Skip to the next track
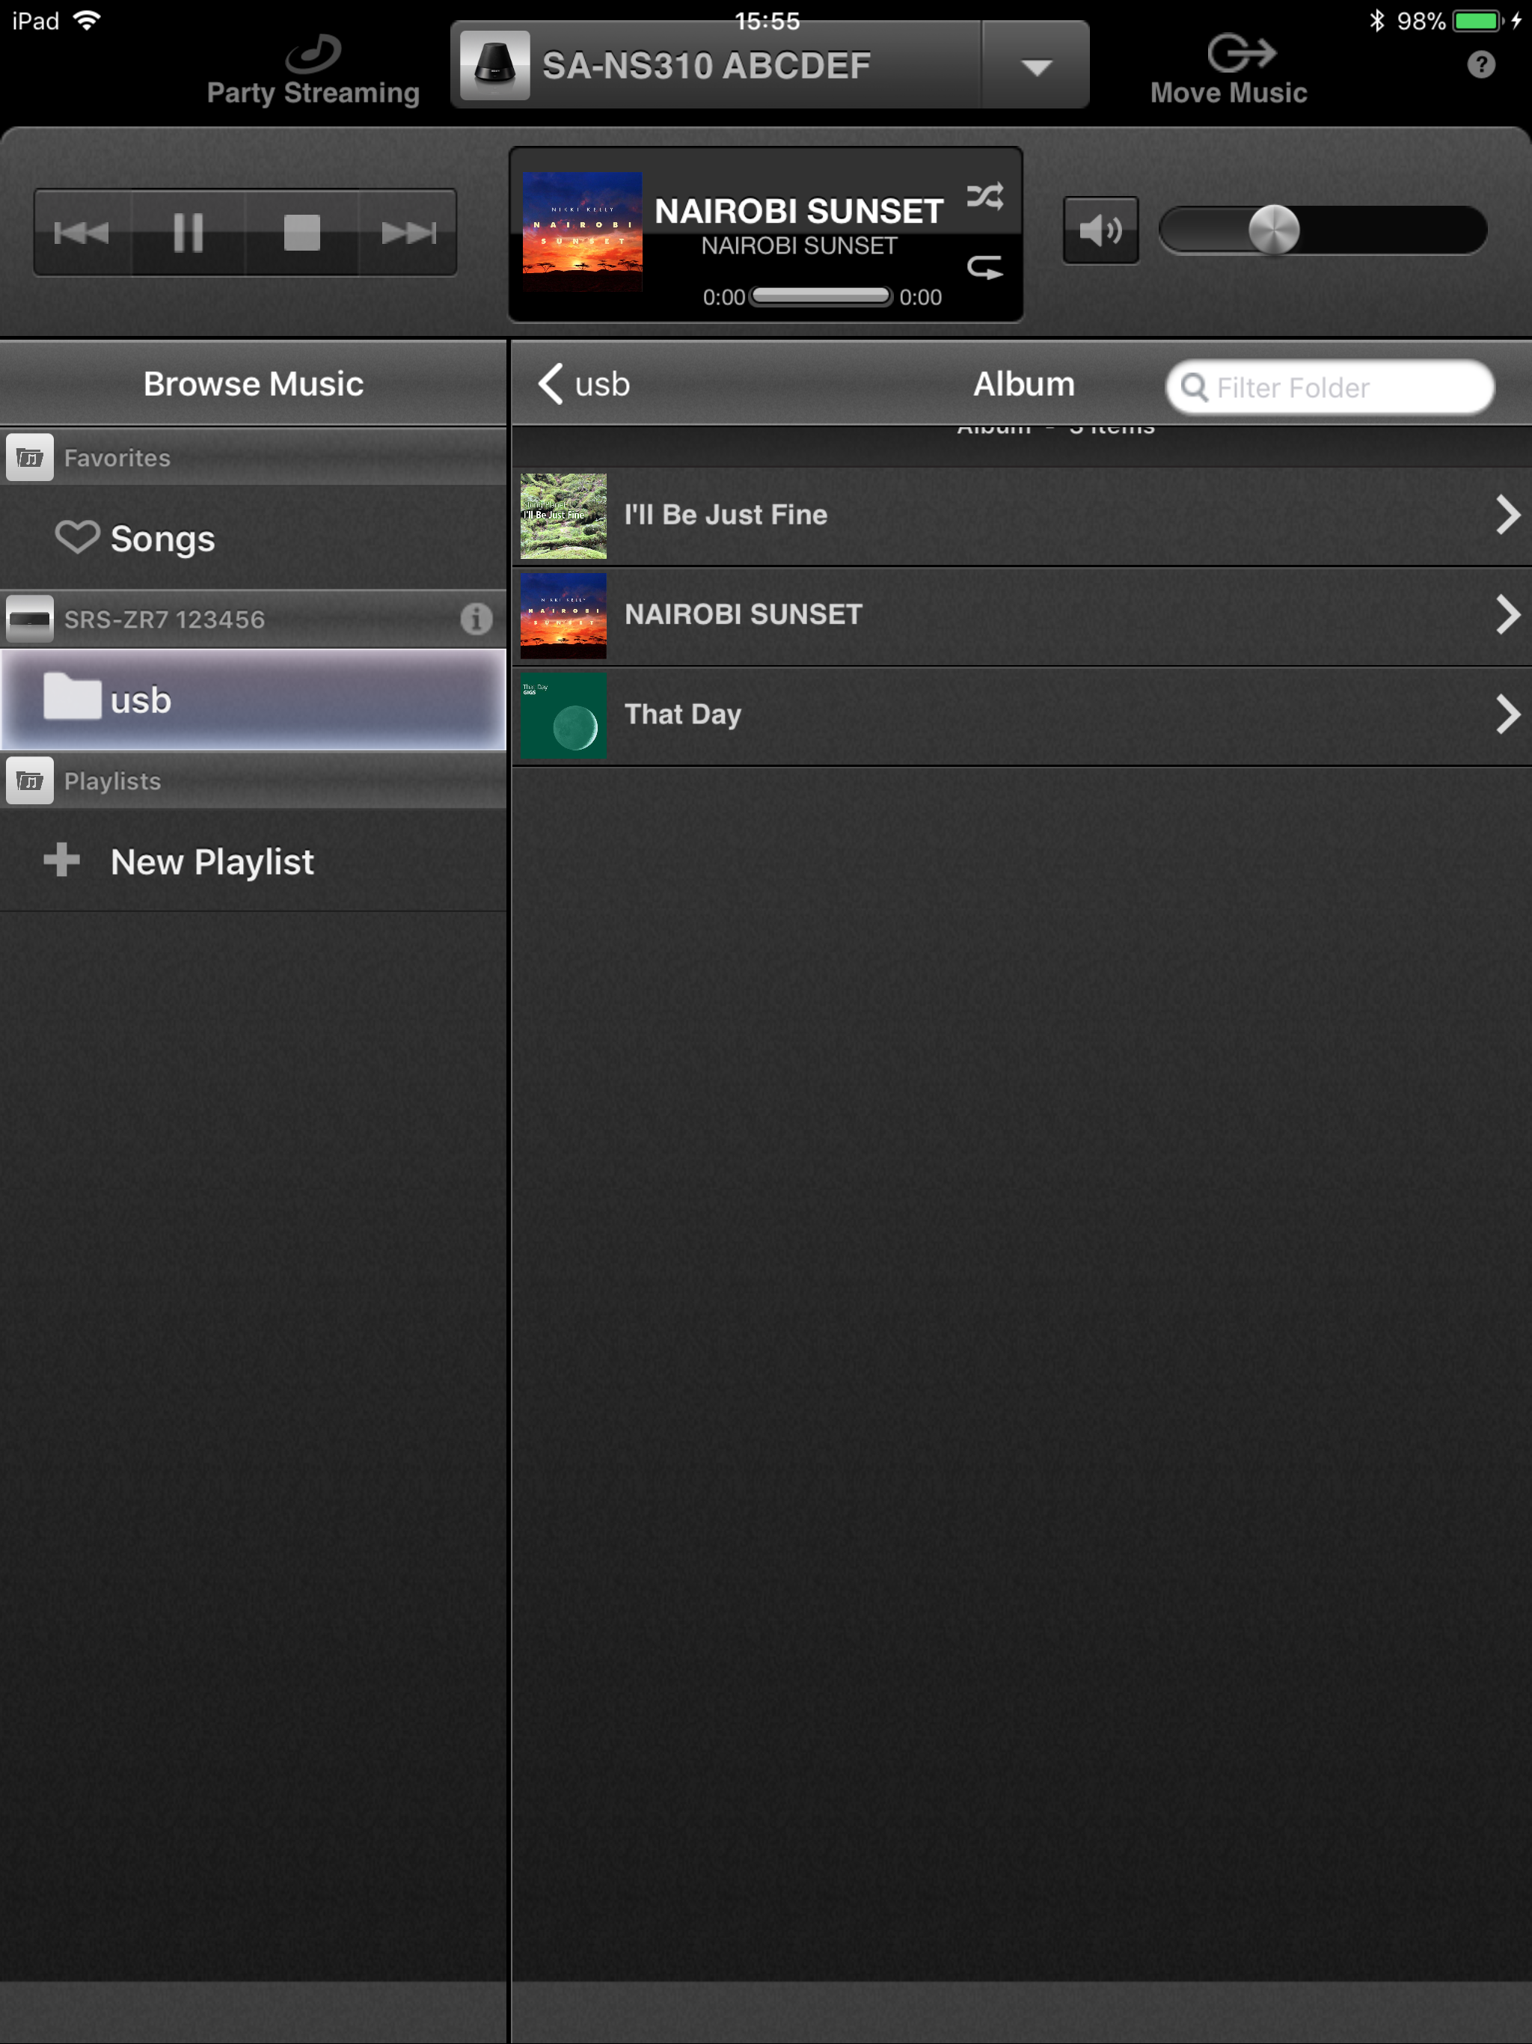The height and width of the screenshot is (2044, 1532). tap(408, 232)
